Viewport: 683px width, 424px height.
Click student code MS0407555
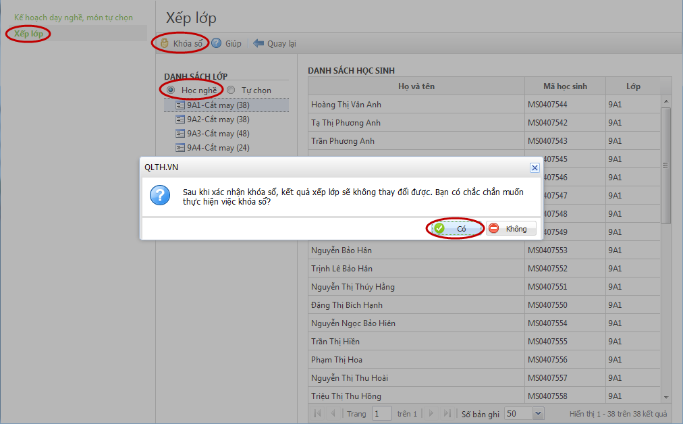tap(547, 341)
